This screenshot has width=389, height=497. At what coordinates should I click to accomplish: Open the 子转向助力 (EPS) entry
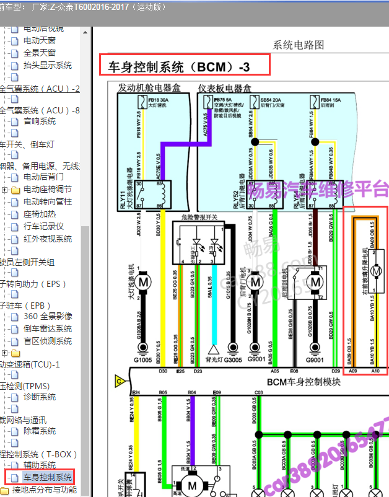tap(33, 284)
